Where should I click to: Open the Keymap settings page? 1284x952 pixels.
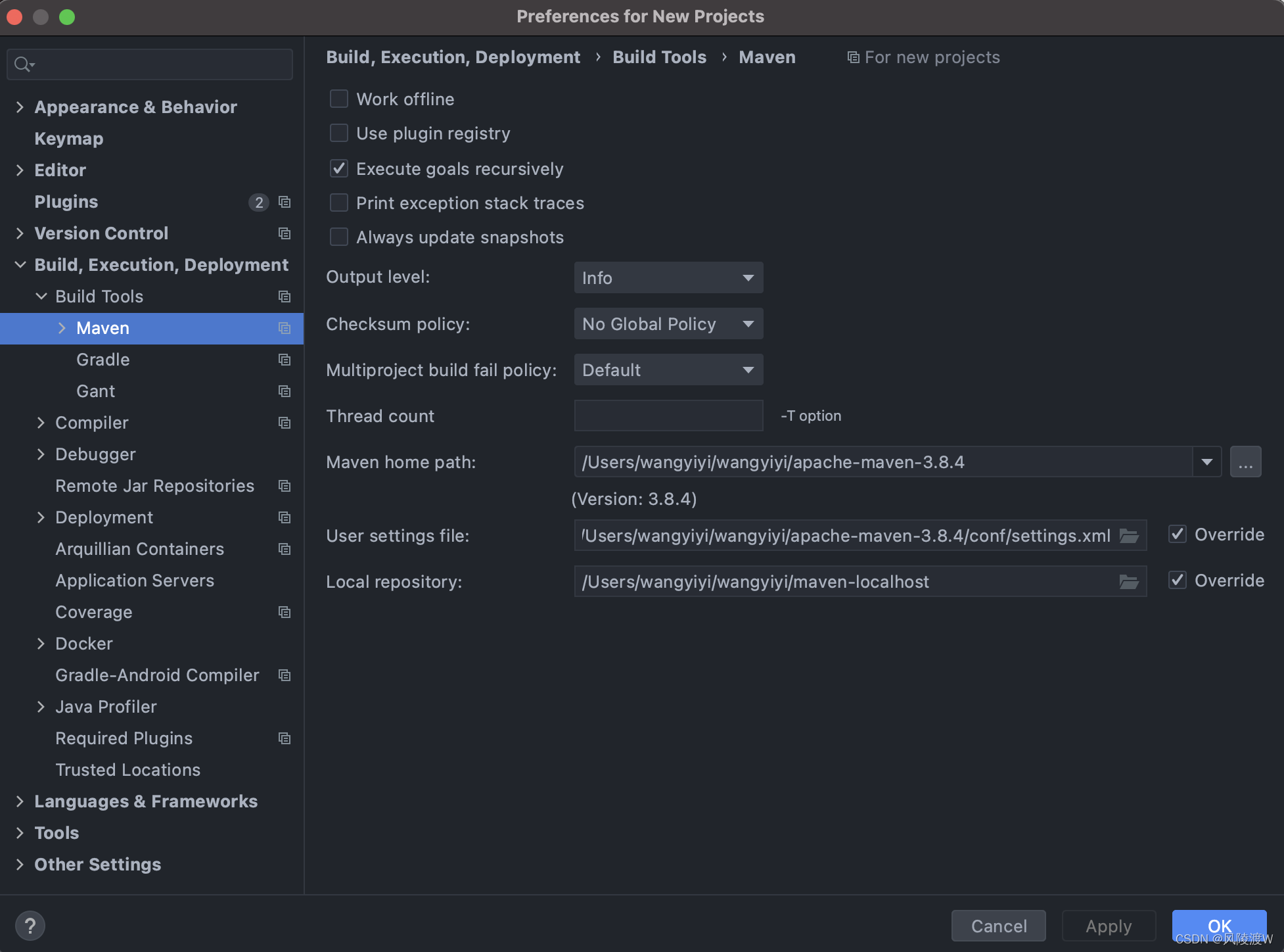(x=69, y=139)
